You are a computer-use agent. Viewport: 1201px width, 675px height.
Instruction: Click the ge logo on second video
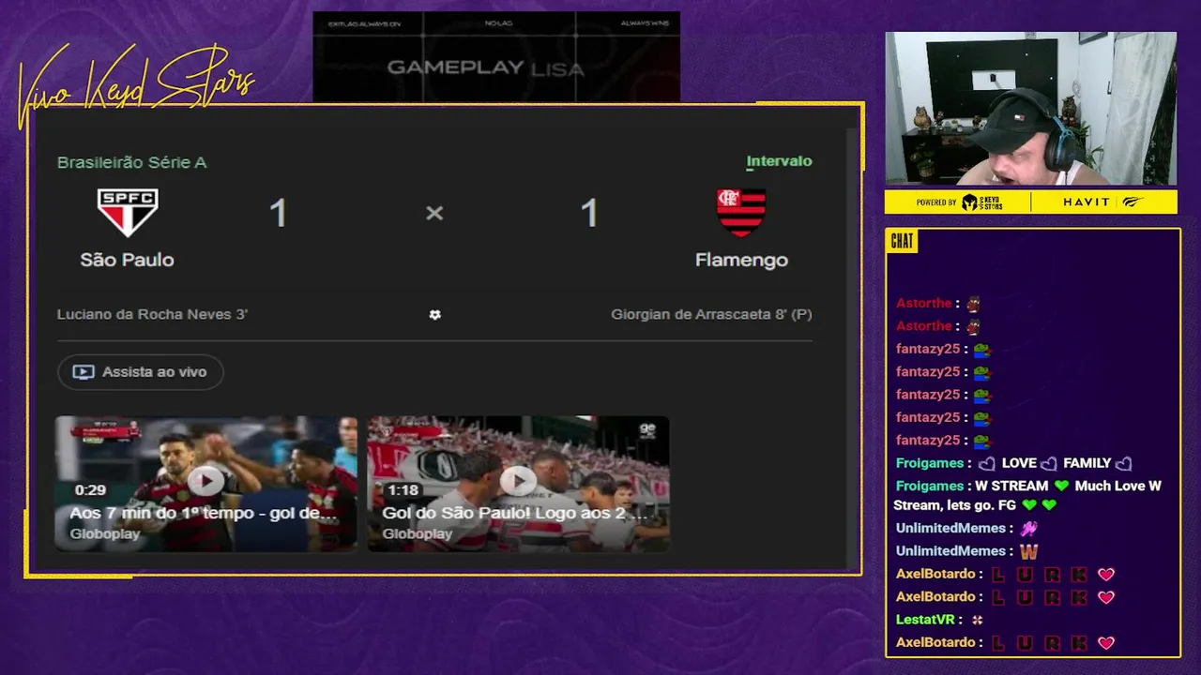646,430
